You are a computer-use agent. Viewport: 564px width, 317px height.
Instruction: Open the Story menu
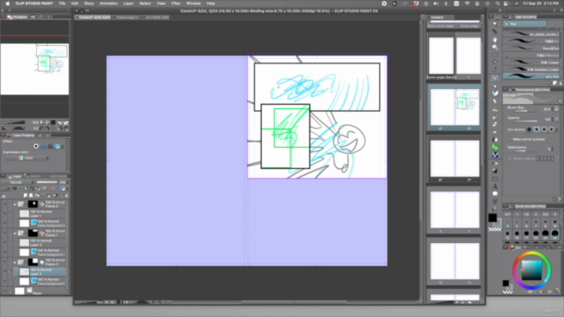89,4
